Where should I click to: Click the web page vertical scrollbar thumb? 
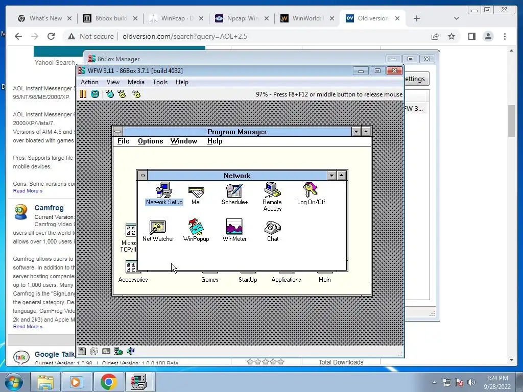pos(511,120)
